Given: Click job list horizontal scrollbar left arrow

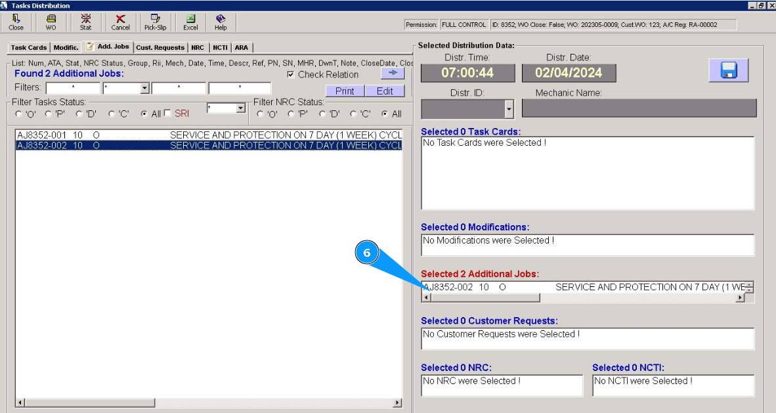Looking at the screenshot, I should [20, 402].
